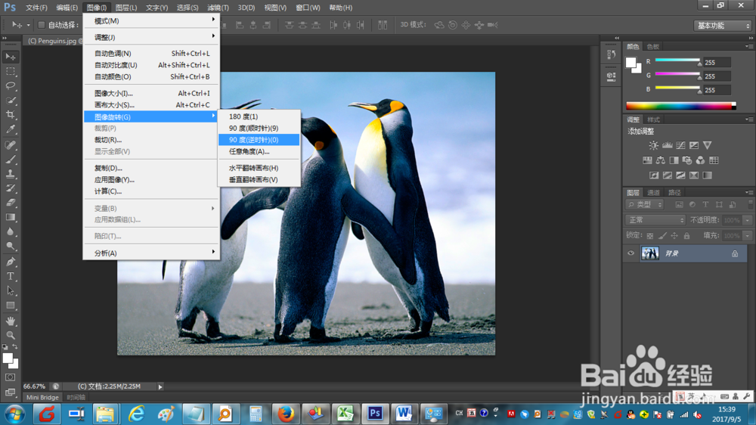Click the 66.67% zoom level field
Screen dimensions: 756x425
(34, 386)
